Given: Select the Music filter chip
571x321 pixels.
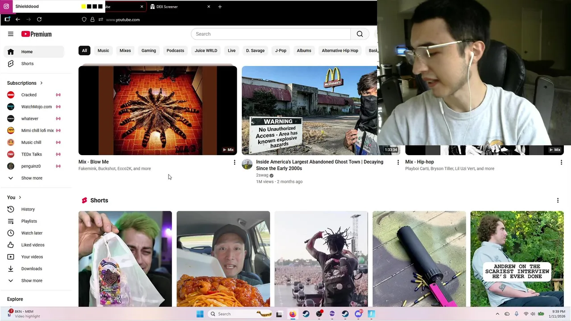Looking at the screenshot, I should pos(103,50).
